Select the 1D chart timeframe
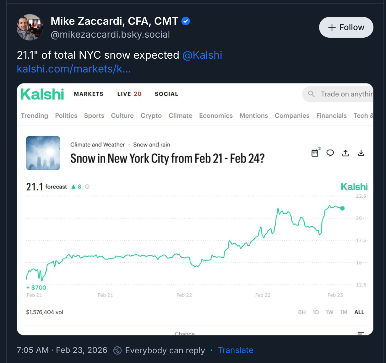This screenshot has width=386, height=363. [316, 312]
